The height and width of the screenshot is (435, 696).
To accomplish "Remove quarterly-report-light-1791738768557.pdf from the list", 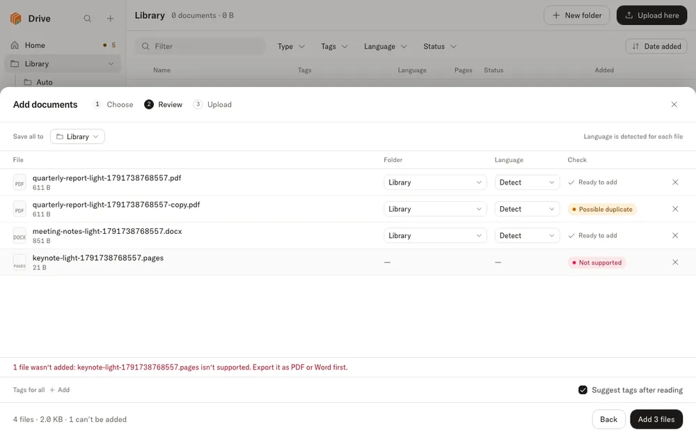I will coord(675,182).
